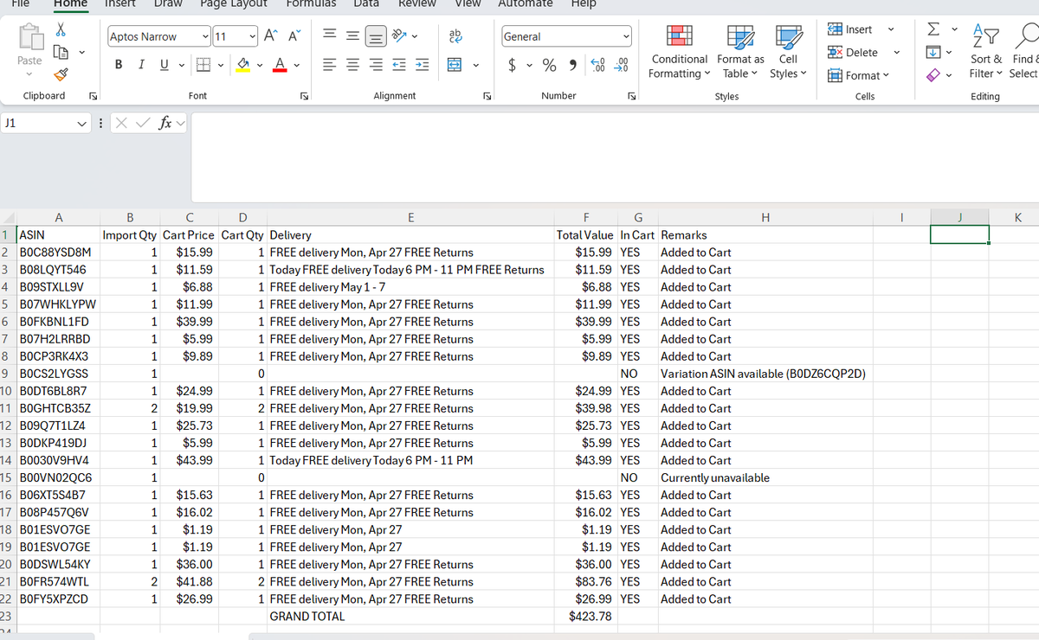
Task: Open the File menu
Action: pyautogui.click(x=20, y=4)
